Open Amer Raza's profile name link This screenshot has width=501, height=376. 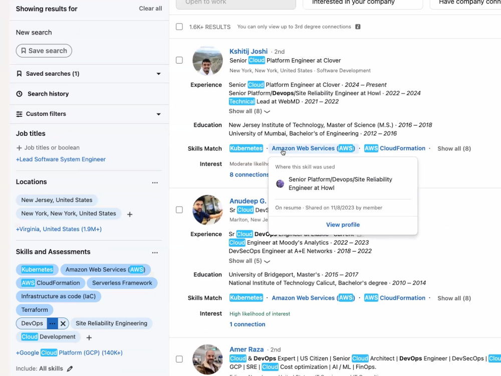[246, 349]
